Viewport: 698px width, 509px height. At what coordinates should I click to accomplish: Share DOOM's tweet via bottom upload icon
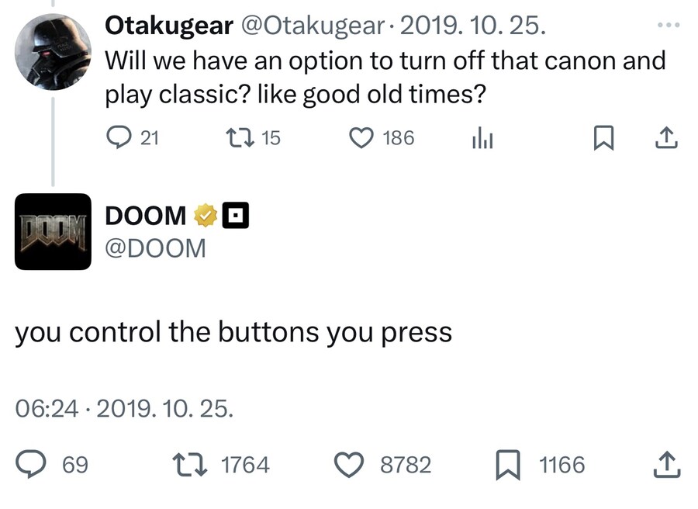(x=667, y=465)
